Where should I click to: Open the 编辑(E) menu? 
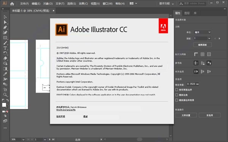36,4
